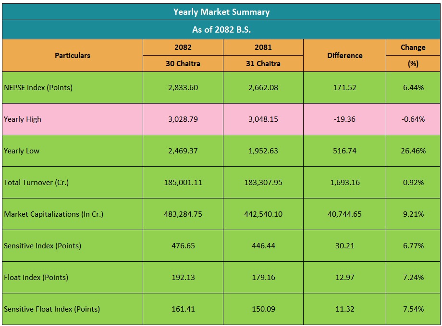Click the Yearly High difference -19.36
Image resolution: width=442 pixels, height=326 pixels.
pyautogui.click(x=344, y=119)
